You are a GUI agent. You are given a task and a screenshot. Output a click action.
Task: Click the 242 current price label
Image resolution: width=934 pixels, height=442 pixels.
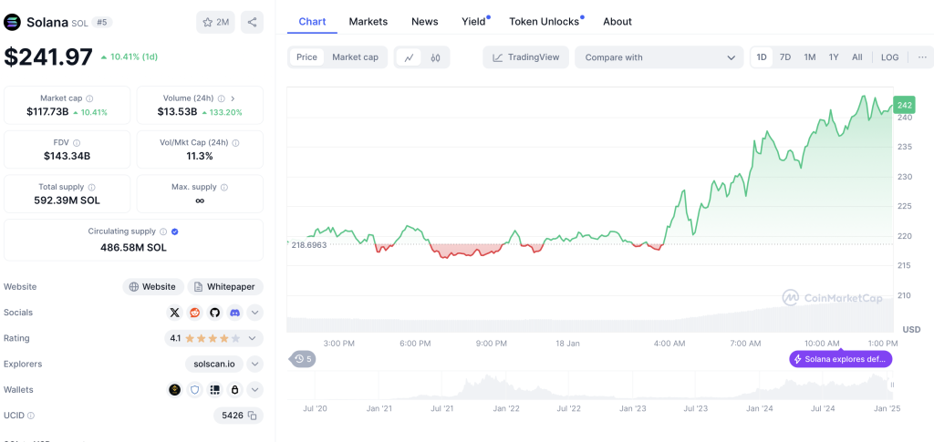point(904,106)
